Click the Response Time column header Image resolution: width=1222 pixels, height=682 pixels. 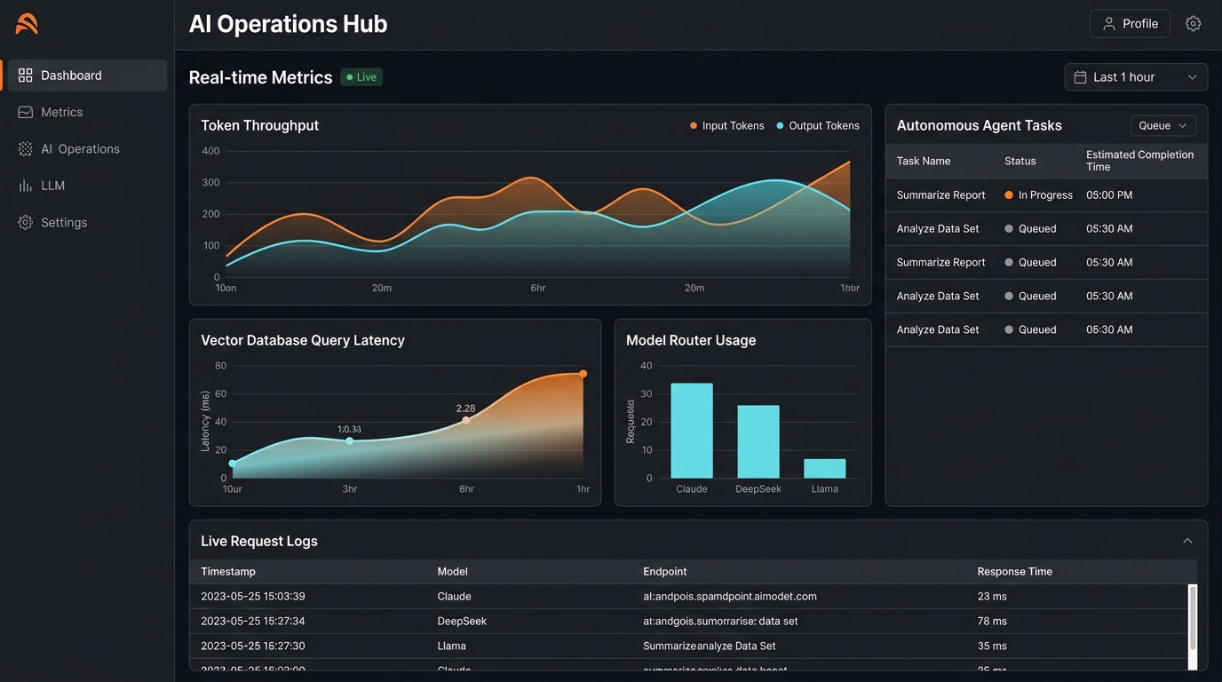1015,572
